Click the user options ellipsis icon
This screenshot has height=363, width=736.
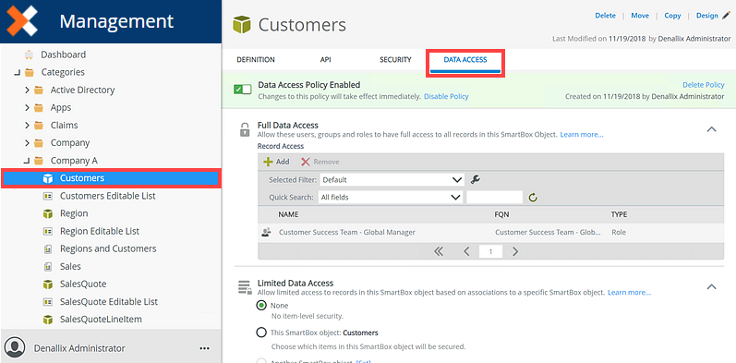click(x=204, y=348)
